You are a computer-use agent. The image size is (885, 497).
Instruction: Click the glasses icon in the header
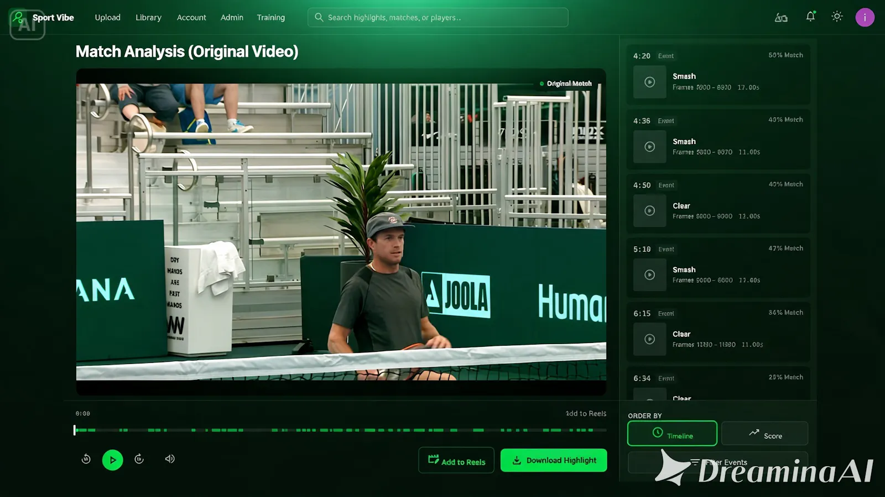781,17
